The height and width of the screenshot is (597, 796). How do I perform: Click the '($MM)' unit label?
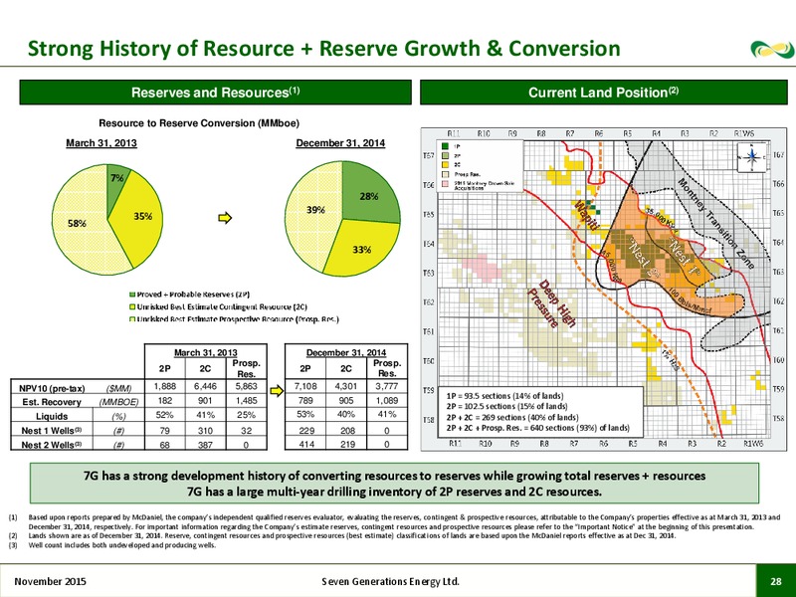118,389
